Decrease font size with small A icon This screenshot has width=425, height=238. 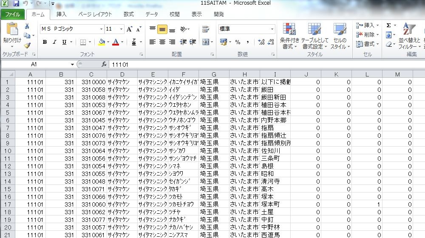[x=139, y=29]
